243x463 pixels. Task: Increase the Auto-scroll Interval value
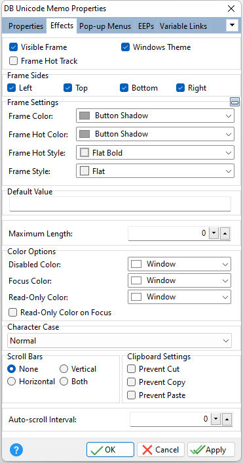click(x=227, y=419)
